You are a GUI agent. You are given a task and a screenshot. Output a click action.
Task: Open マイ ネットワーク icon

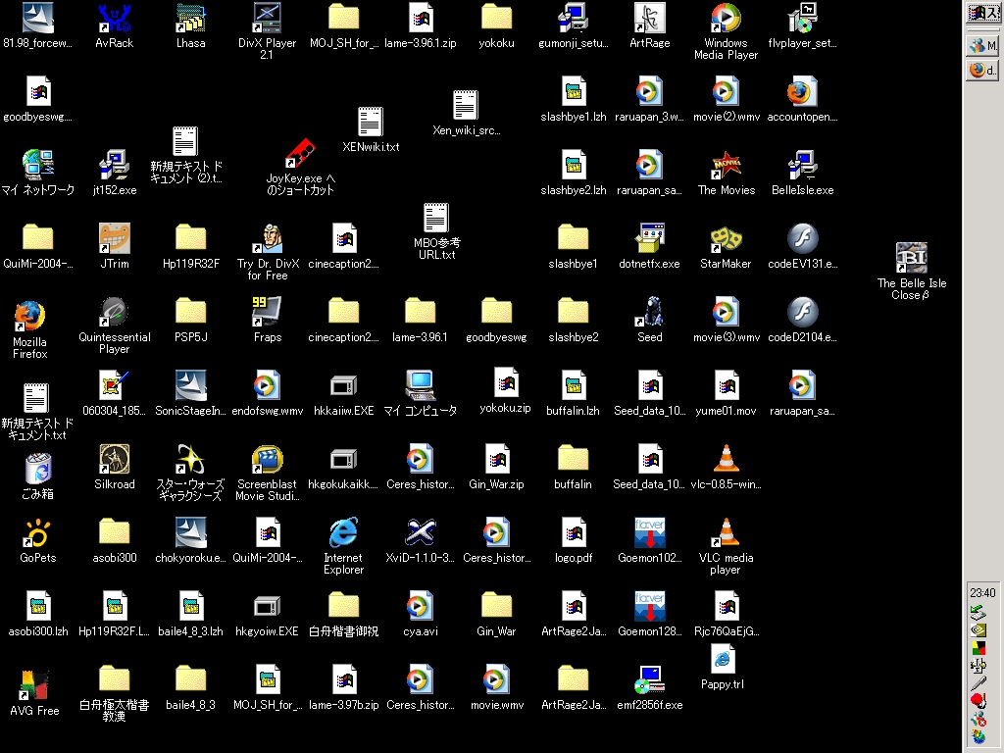[x=38, y=173]
